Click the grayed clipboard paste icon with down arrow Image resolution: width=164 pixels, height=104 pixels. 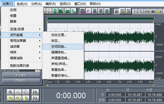pyautogui.click(x=49, y=11)
